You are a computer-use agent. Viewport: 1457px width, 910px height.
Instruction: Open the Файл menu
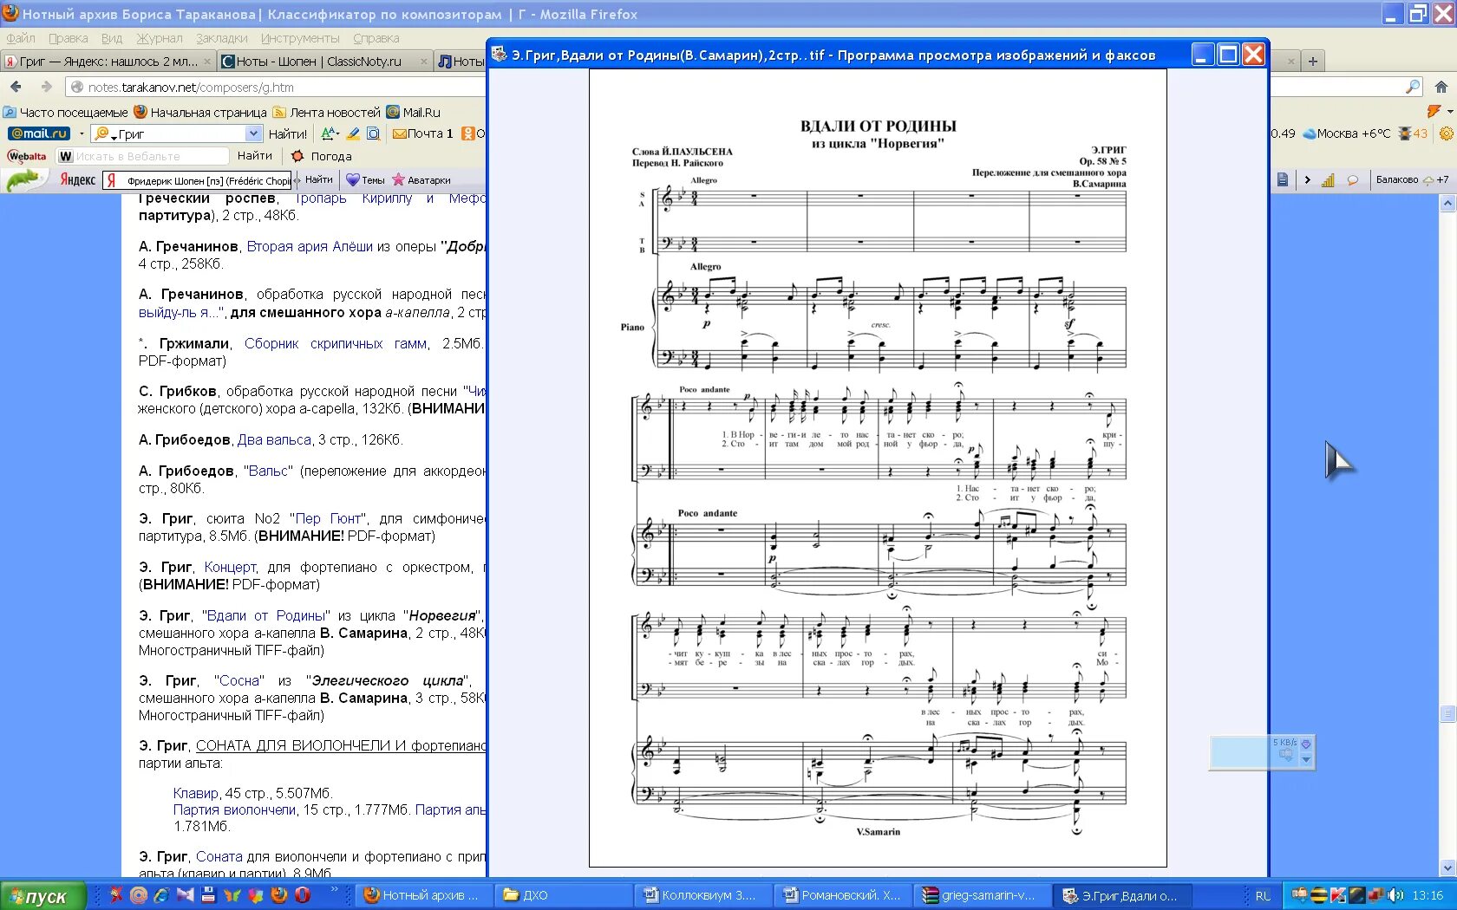point(21,38)
